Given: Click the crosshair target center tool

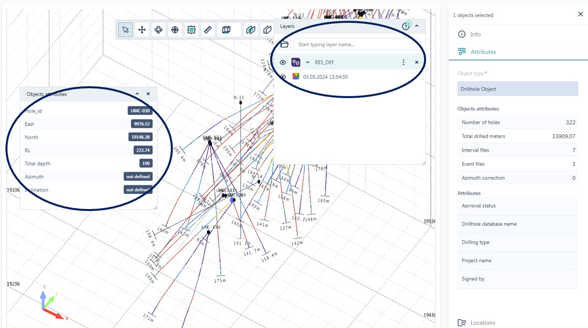Looking at the screenshot, I should [x=175, y=30].
